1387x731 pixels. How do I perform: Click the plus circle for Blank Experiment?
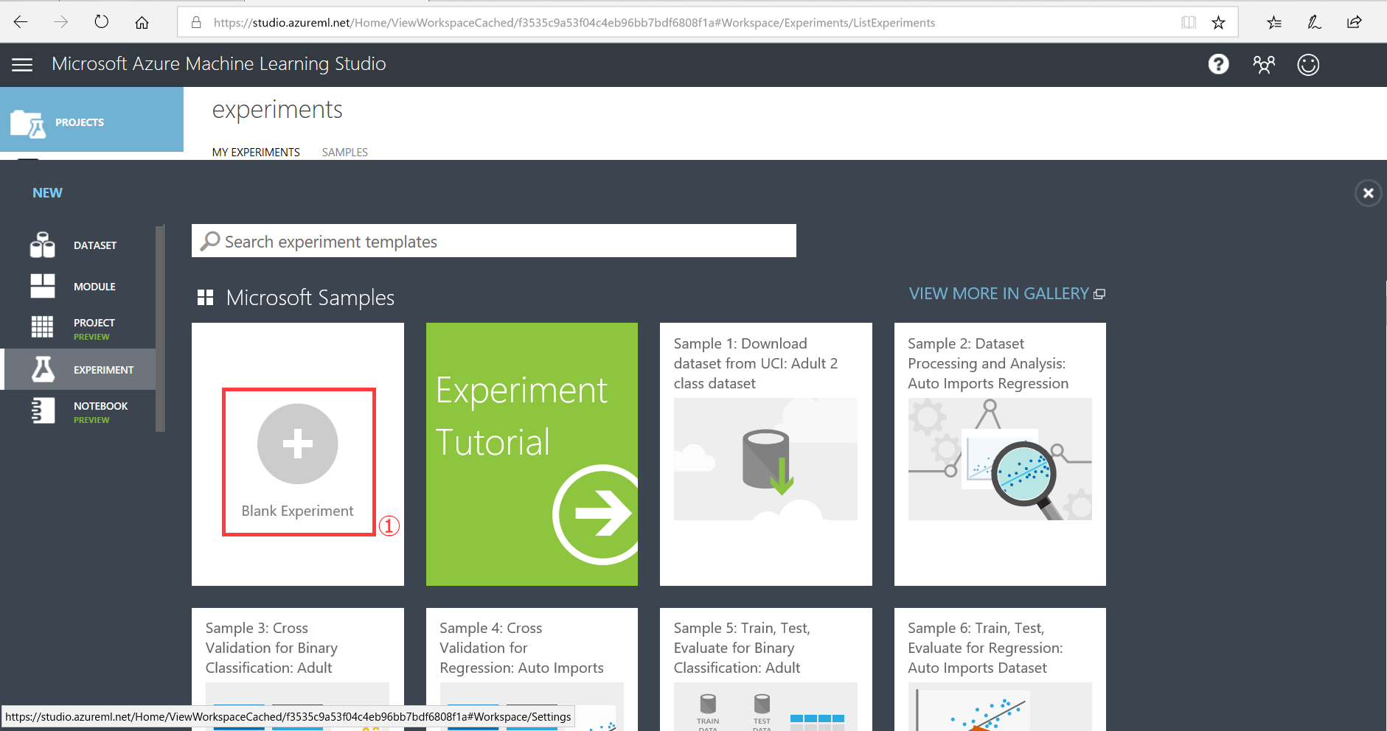point(298,444)
